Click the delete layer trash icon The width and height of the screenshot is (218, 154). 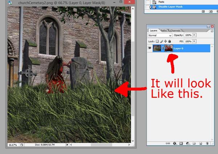207,143
